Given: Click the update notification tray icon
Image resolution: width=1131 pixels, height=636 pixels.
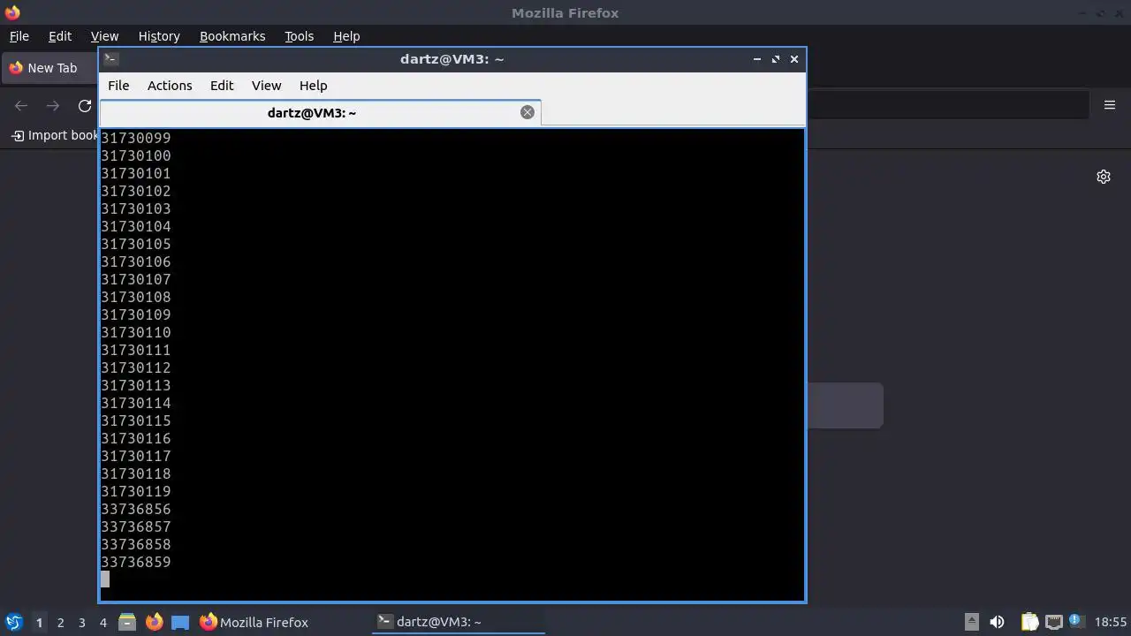Looking at the screenshot, I should 1077,622.
